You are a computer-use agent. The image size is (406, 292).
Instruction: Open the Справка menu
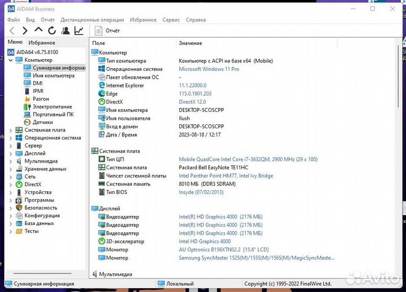click(196, 20)
